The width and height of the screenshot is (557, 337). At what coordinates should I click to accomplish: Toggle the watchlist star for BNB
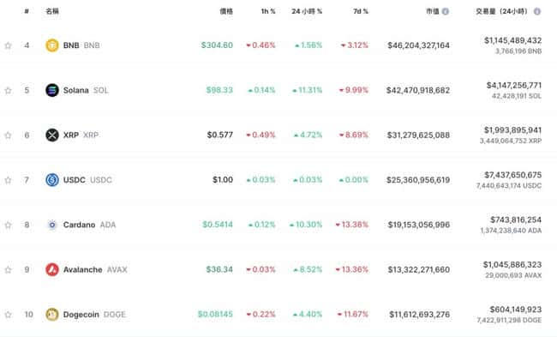8,45
